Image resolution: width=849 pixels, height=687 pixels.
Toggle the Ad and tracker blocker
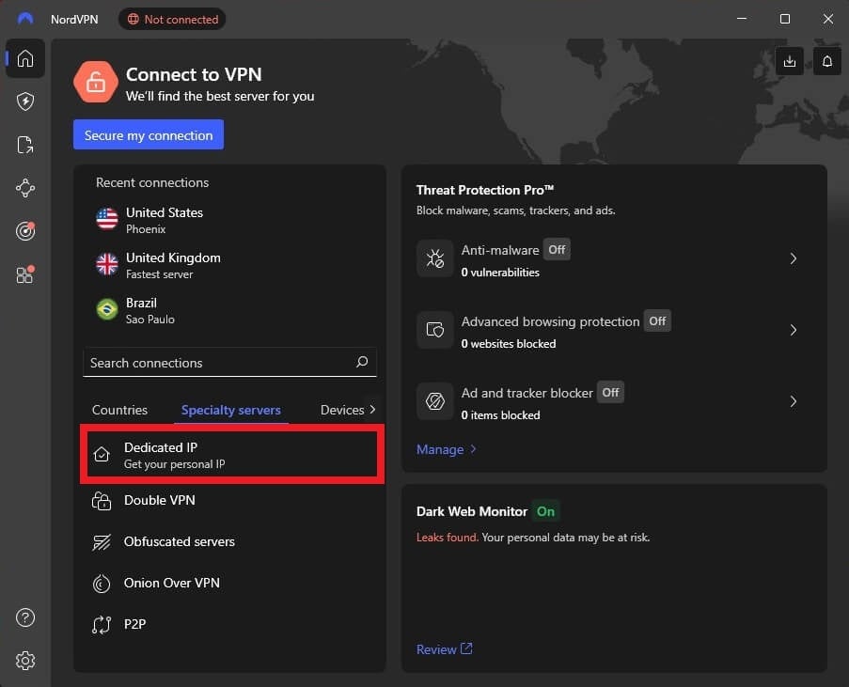pos(610,392)
